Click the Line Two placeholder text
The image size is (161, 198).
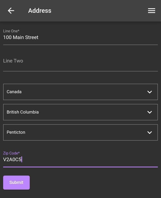click(13, 61)
